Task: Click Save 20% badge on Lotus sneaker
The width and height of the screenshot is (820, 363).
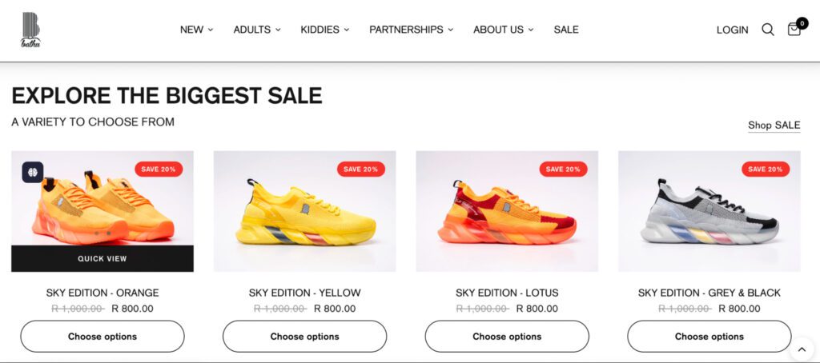Action: 563,170
